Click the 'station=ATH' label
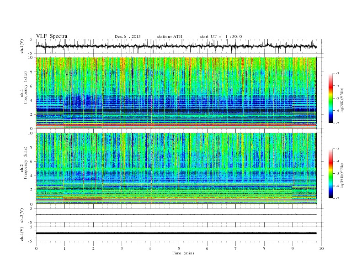Image resolution: width=362 pixels, height=279 pixels. [170, 36]
